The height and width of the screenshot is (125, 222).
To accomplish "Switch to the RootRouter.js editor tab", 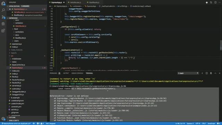I will [x=94, y=2].
